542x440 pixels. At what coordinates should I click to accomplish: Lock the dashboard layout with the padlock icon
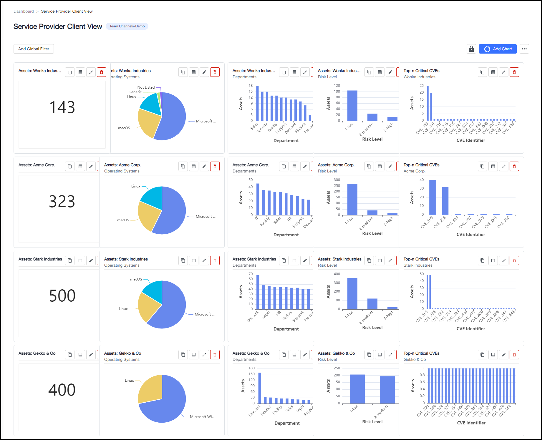click(x=471, y=49)
